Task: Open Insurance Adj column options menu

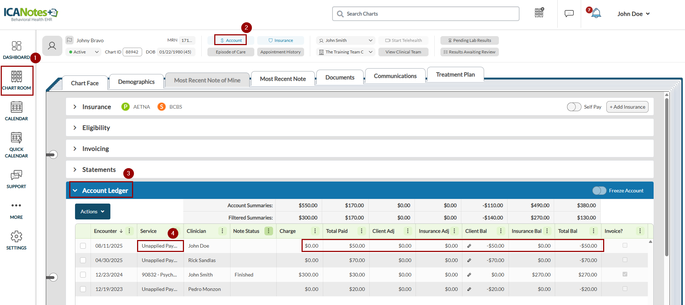Action: pos(455,231)
